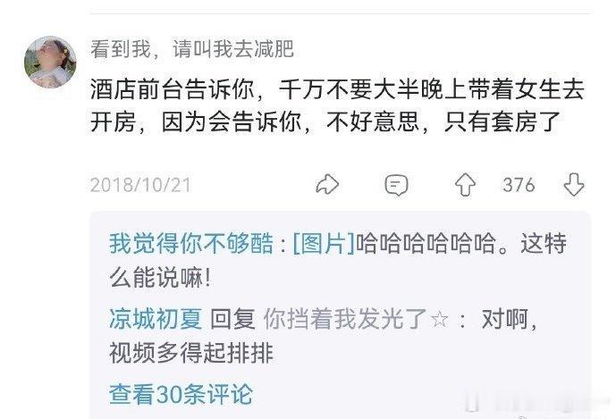Click the reply text 哈哈哈哈哈哈
616x419 pixels.
tap(426, 243)
